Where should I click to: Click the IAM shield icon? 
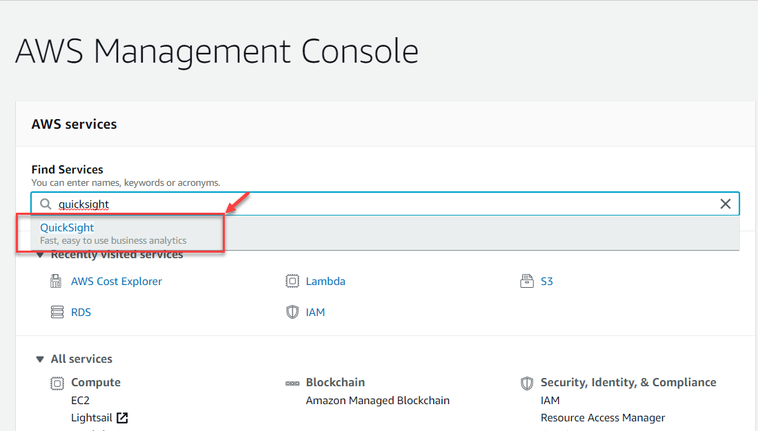[x=292, y=312]
